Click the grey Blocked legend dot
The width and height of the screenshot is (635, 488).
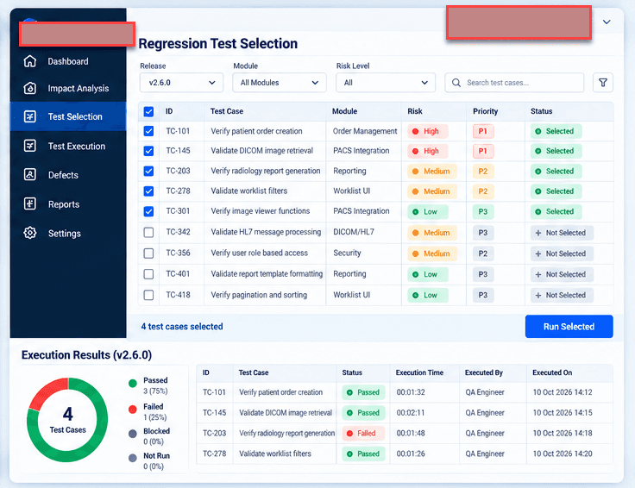coord(132,434)
